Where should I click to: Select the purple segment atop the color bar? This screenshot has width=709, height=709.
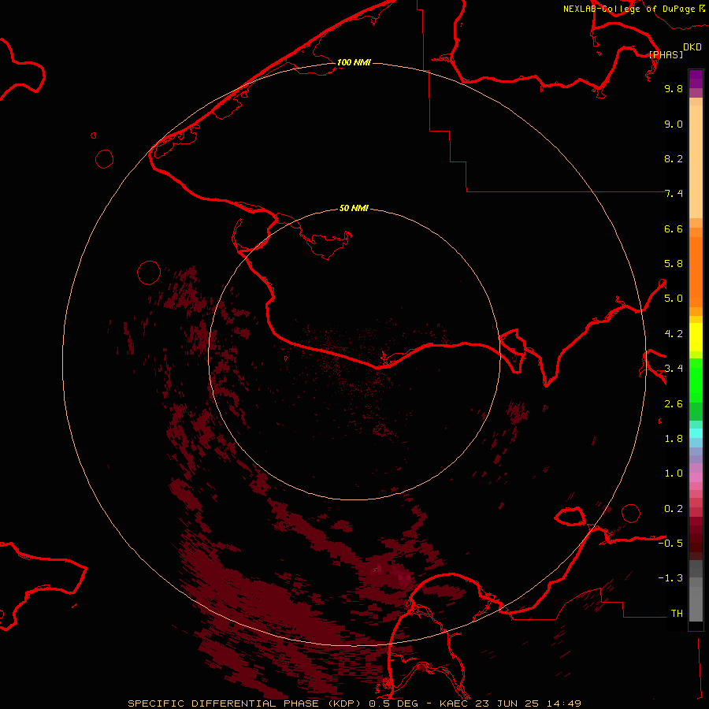coord(696,79)
